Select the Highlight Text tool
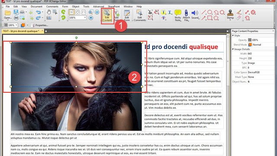This screenshot has width=277, height=156. tap(164, 12)
